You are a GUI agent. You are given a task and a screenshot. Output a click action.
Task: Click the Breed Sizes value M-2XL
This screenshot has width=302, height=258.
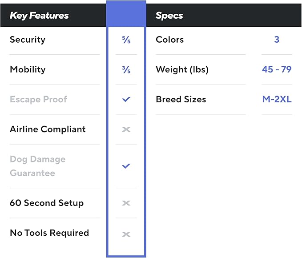click(x=277, y=99)
